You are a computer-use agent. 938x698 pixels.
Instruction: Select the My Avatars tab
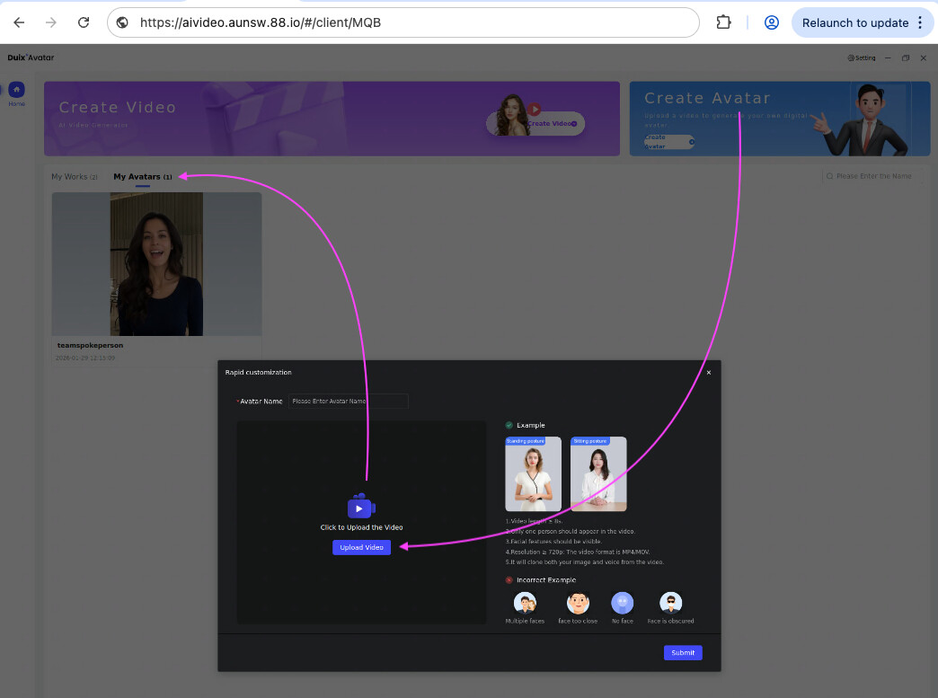pyautogui.click(x=137, y=177)
